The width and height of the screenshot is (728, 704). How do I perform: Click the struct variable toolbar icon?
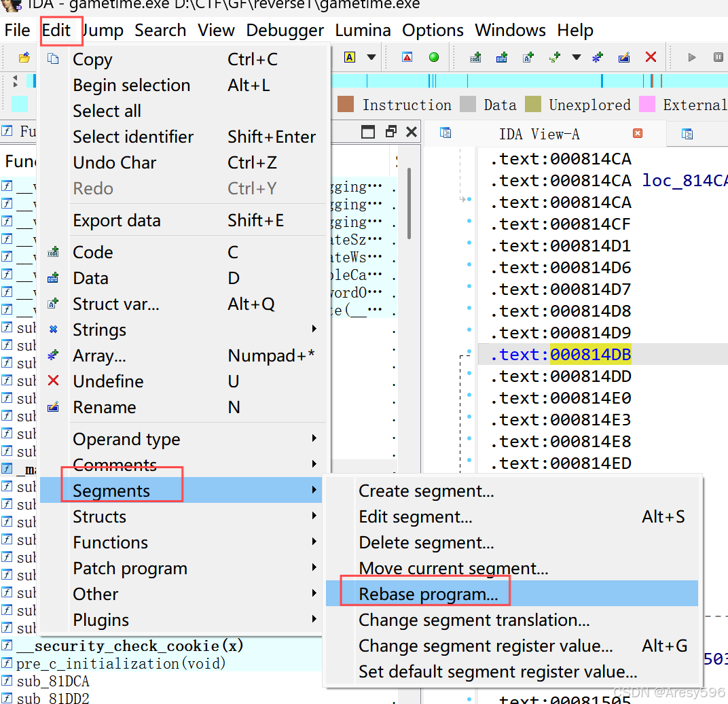[528, 57]
